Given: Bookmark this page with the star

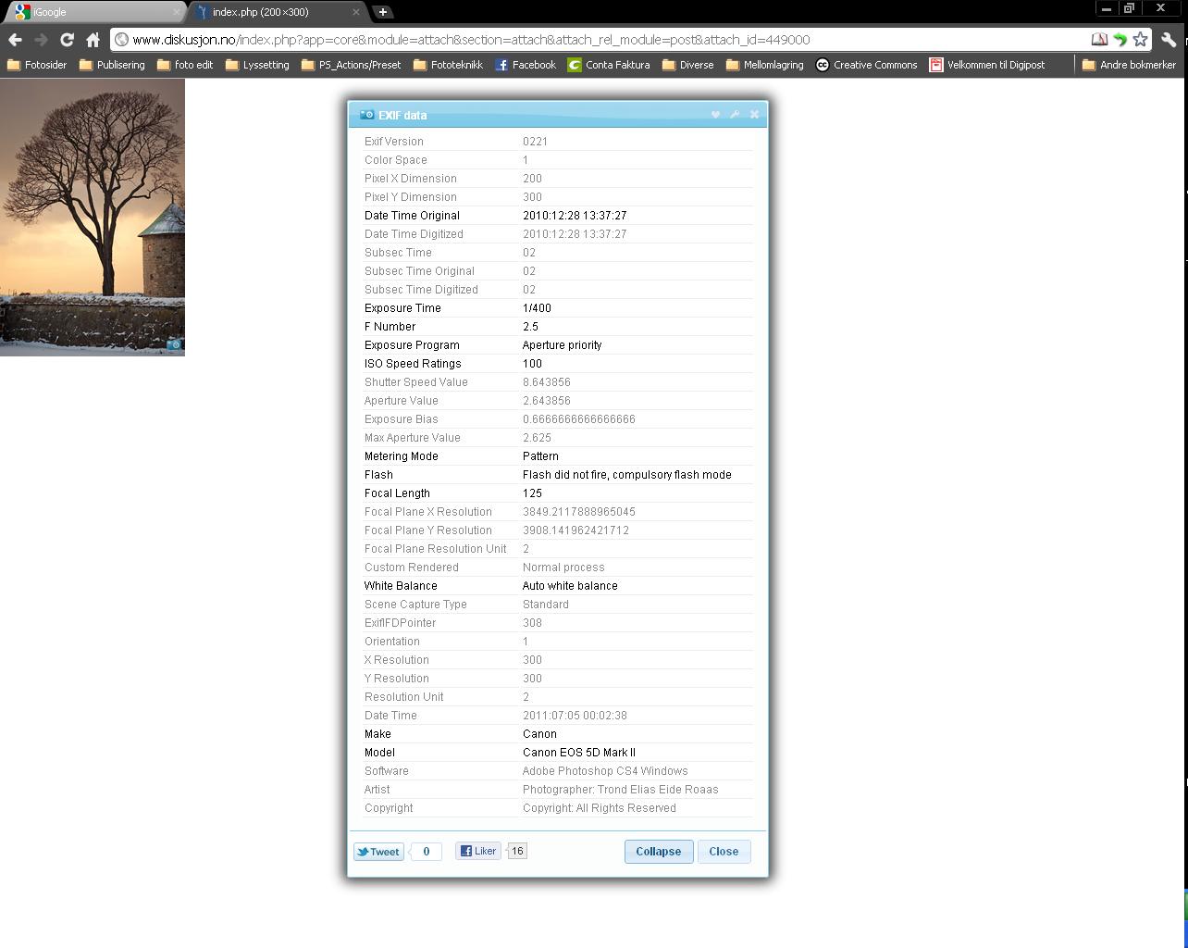Looking at the screenshot, I should pyautogui.click(x=1141, y=40).
